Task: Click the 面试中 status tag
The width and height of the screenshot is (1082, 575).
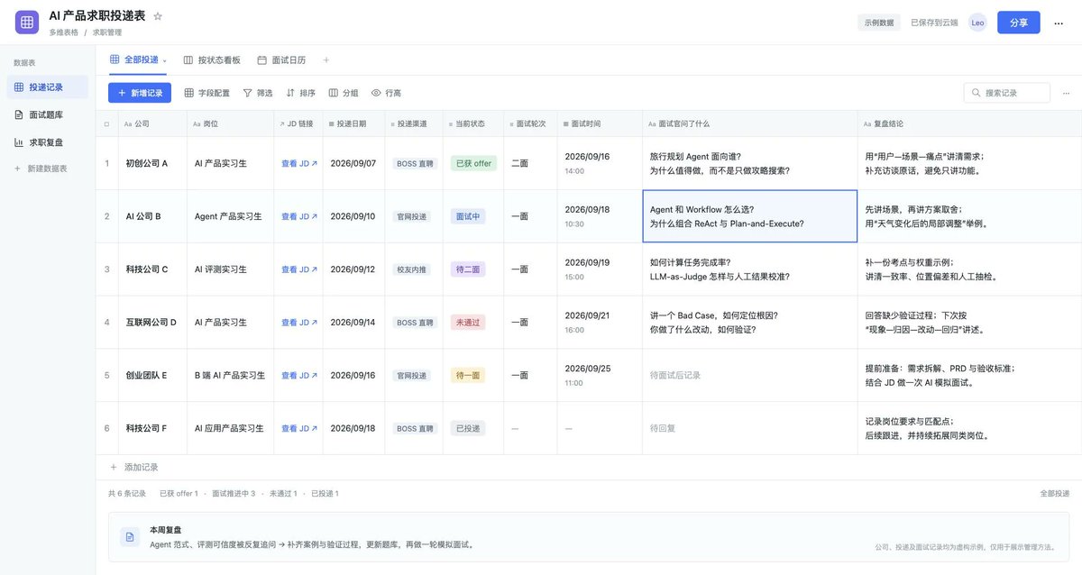Action: 468,216
